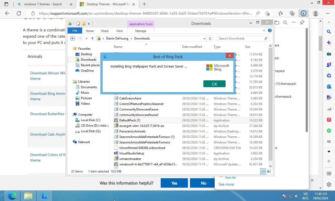Image resolution: width=335 pixels, height=201 pixels.
Task: Open Edge profile avatar
Action: coord(316,13)
